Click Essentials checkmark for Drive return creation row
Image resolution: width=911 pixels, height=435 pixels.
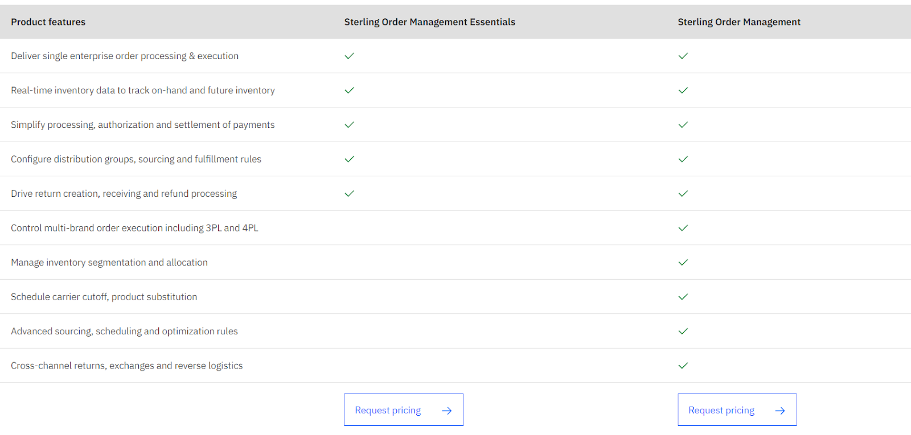tap(350, 193)
